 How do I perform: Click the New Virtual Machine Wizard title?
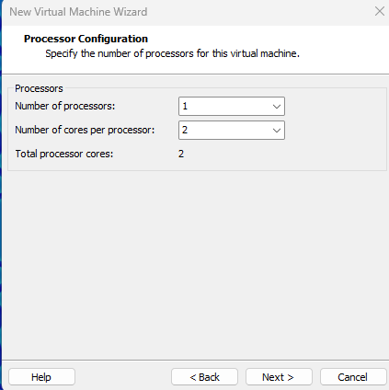78,12
